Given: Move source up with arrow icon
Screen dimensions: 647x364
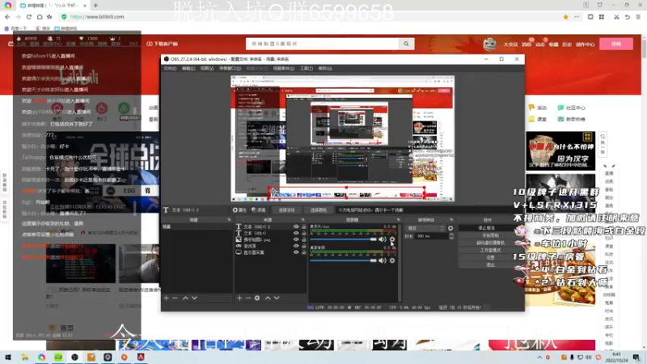Looking at the screenshot, I should point(268,298).
